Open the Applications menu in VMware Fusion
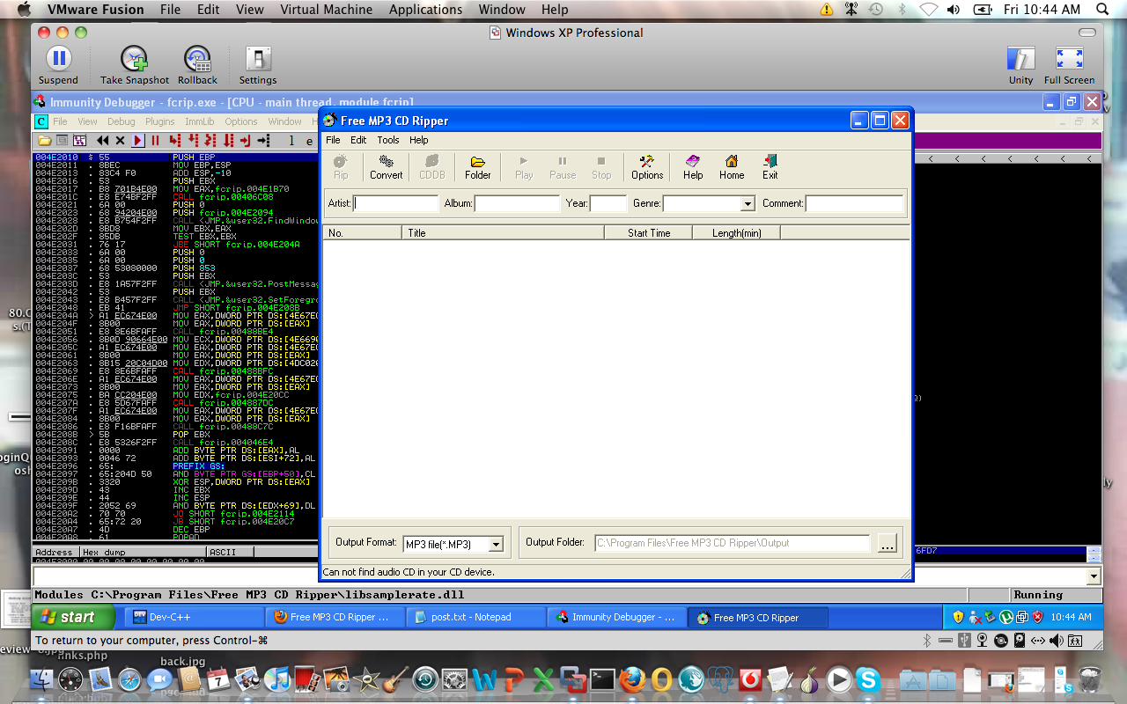This screenshot has width=1127, height=704. [x=425, y=10]
